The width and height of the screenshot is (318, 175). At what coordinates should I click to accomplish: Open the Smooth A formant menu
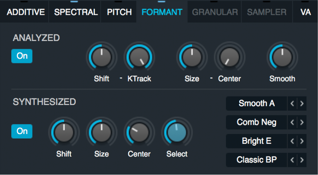256,104
